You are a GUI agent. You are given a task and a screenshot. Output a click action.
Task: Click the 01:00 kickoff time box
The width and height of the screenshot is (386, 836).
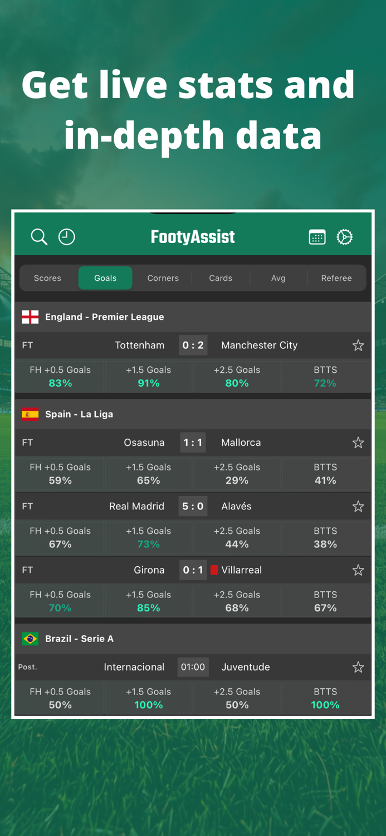[x=193, y=667]
